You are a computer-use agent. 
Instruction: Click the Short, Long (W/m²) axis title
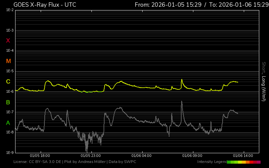click(264, 82)
